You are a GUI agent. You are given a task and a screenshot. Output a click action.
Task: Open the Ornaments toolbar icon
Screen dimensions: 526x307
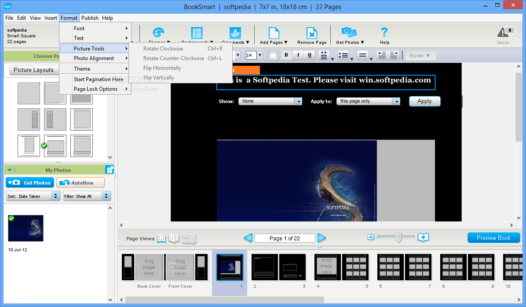(235, 33)
